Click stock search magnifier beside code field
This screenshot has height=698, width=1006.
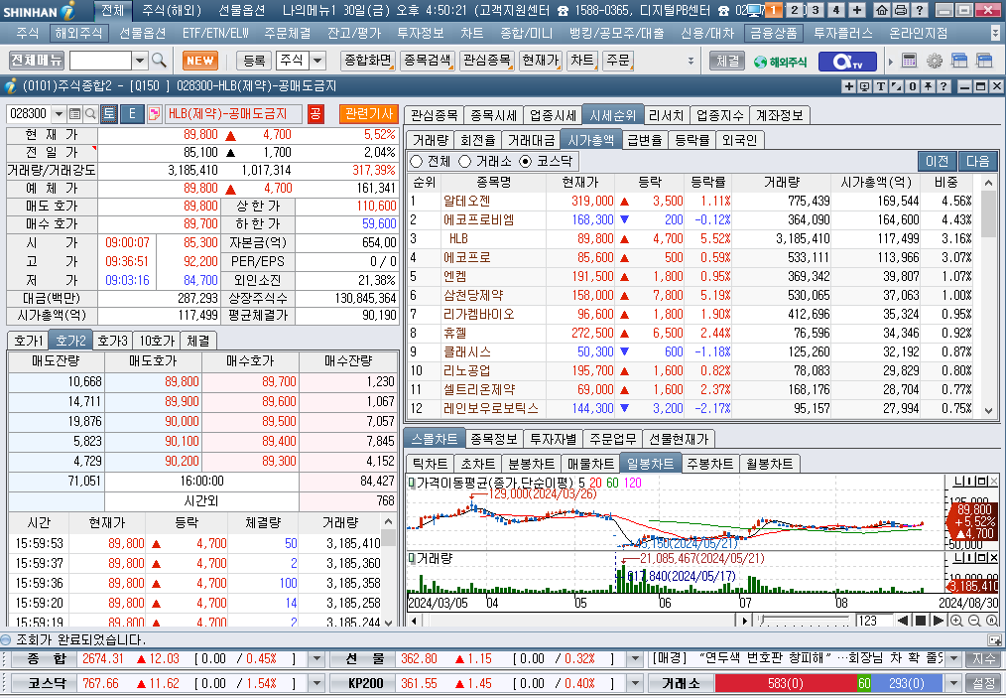point(90,114)
